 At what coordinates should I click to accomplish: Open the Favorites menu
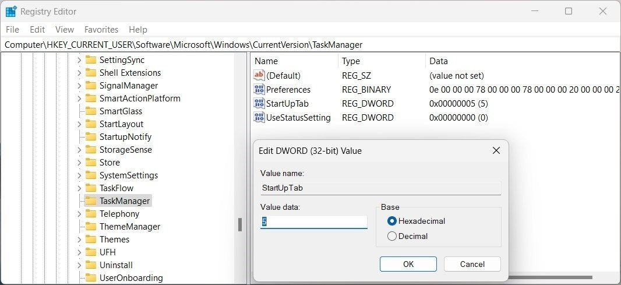pyautogui.click(x=101, y=30)
